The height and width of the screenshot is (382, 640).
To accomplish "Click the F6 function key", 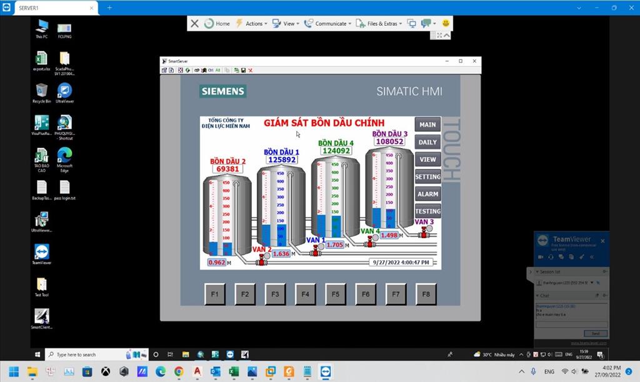I will click(x=366, y=294).
